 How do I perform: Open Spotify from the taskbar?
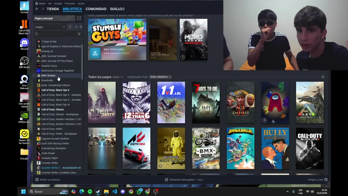coord(90,192)
